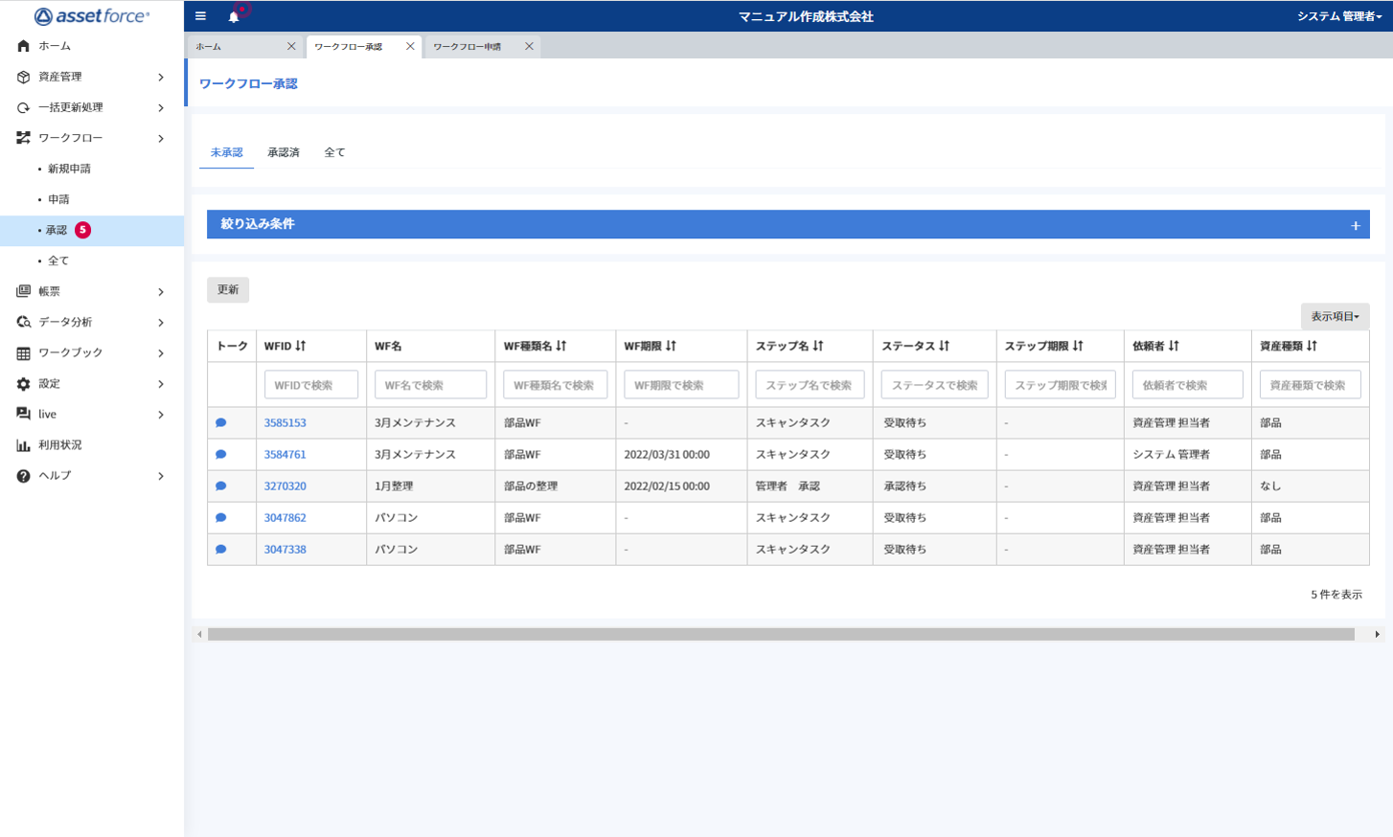1393x837 pixels.
Task: Click the 更新 button
Action: pos(228,289)
